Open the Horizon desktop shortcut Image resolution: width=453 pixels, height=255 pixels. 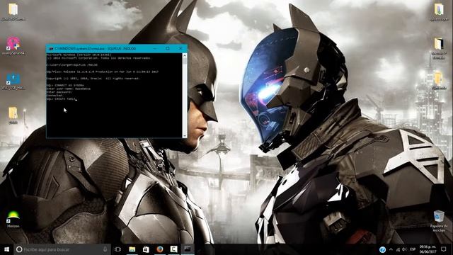tap(13, 220)
